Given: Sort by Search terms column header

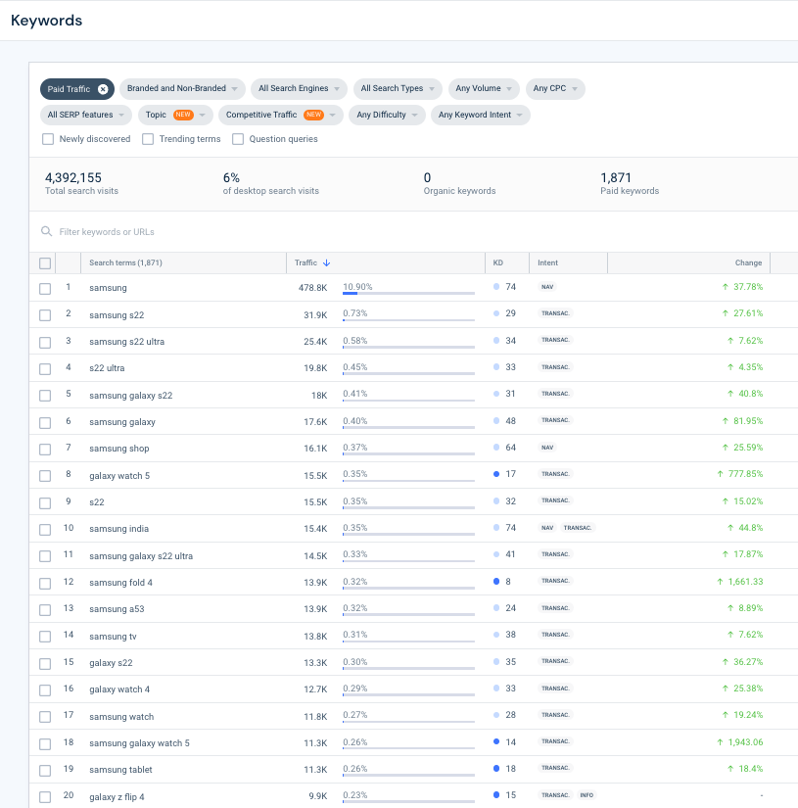Looking at the screenshot, I should coord(125,262).
